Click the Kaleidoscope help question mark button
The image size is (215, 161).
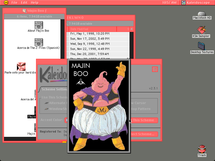pos(155,69)
